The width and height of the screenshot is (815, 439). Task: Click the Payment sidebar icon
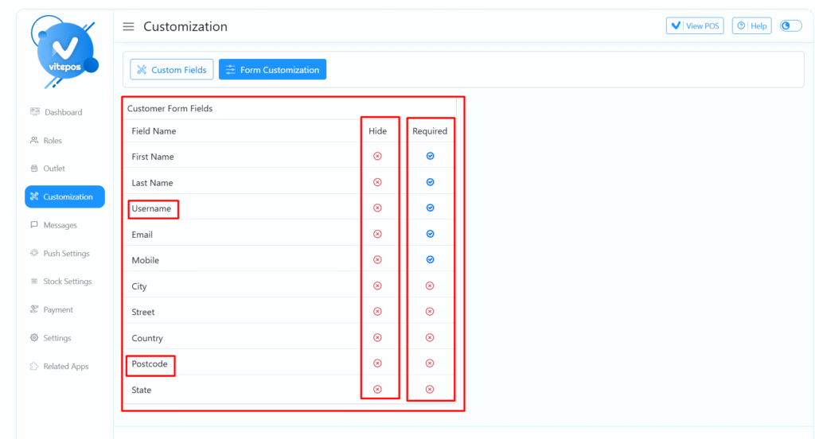pyautogui.click(x=34, y=309)
